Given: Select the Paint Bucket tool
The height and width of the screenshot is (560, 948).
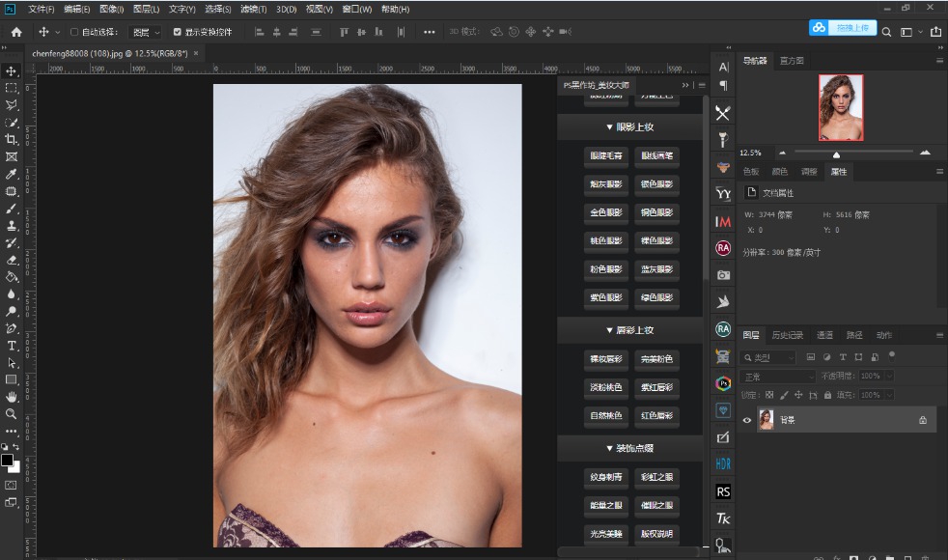Looking at the screenshot, I should click(x=11, y=277).
